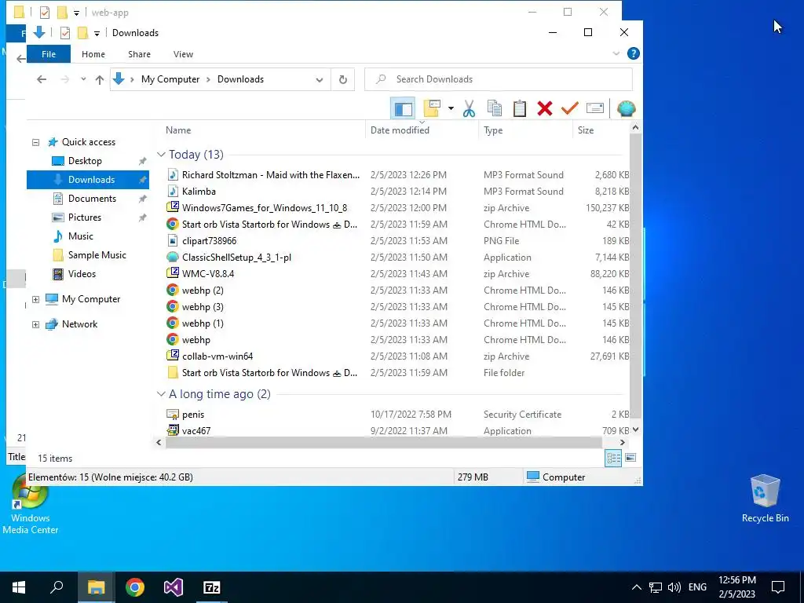This screenshot has height=603, width=804.
Task: Open the Home ribbon tab
Action: coord(93,54)
